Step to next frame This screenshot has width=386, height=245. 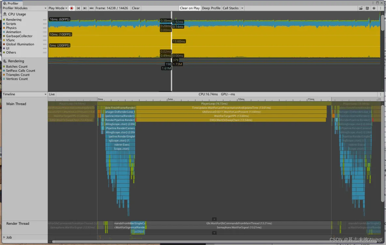point(85,8)
